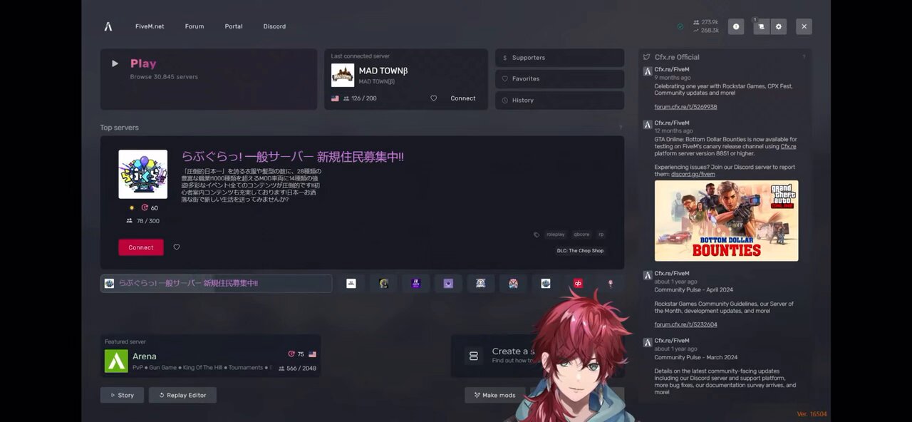Select the light purple square server icon
The width and height of the screenshot is (912, 422).
click(448, 284)
